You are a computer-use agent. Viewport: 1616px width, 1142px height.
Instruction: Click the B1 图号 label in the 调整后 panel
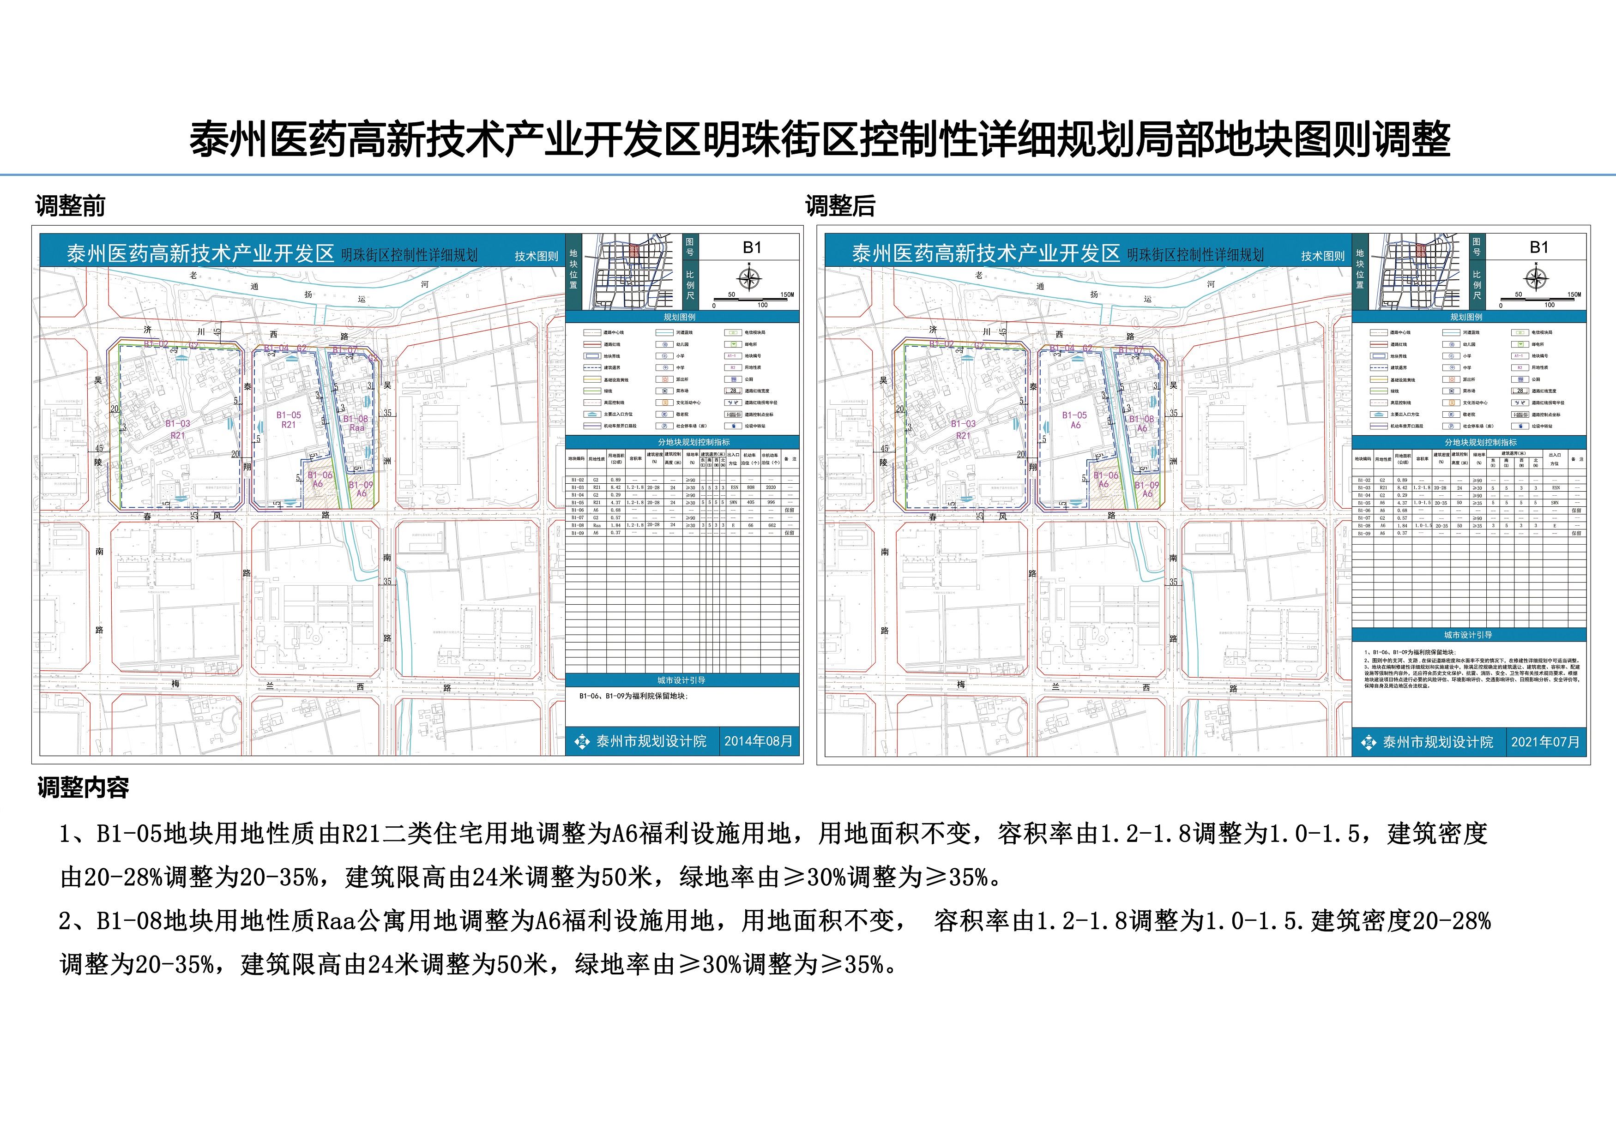pos(1538,248)
